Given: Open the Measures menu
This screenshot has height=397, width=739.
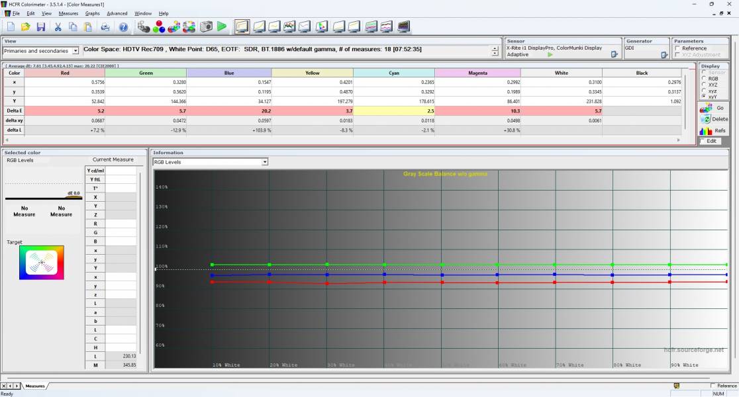Looking at the screenshot, I should coord(68,13).
